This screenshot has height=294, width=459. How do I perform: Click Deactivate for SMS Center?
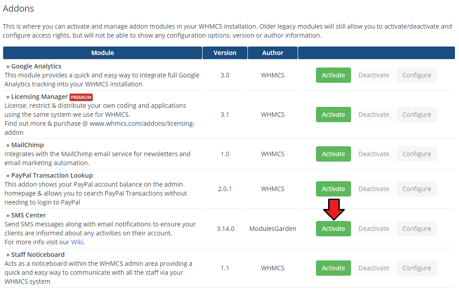tap(373, 229)
